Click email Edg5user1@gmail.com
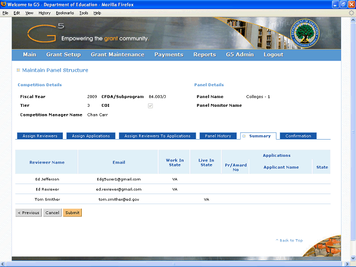 118,179
